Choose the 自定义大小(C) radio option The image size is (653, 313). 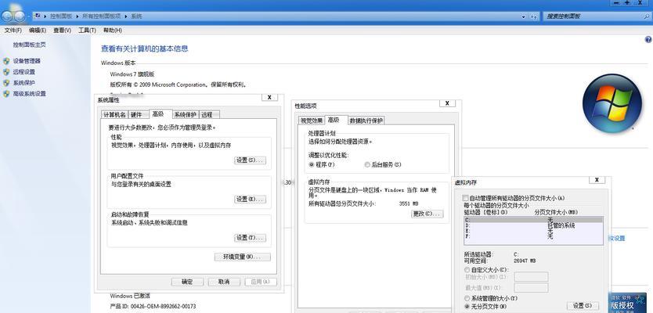click(467, 270)
